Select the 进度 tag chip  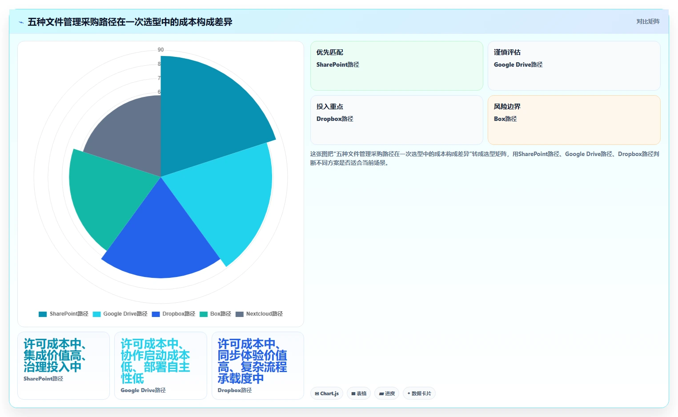[387, 393]
